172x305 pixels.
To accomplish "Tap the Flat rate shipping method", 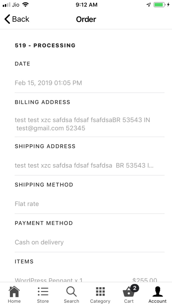I will click(x=27, y=204).
